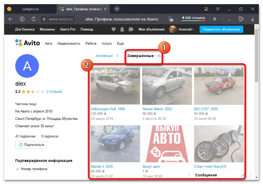Image resolution: width=263 pixels, height=184 pixels.
Task: Open the browser extensions panel icon
Action: (x=241, y=19)
